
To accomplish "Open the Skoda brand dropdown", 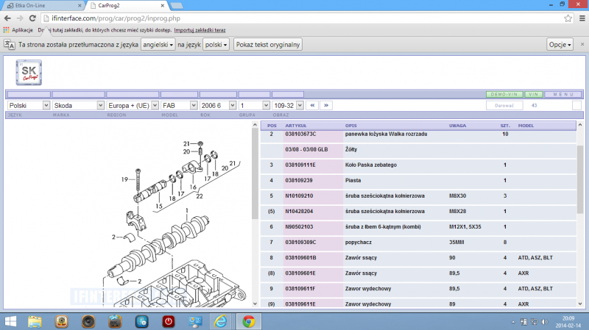I will [x=78, y=105].
